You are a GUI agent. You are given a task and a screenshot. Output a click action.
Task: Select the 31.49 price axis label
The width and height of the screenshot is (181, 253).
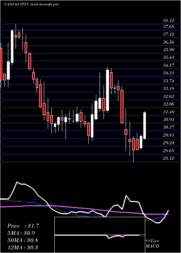tap(169, 112)
